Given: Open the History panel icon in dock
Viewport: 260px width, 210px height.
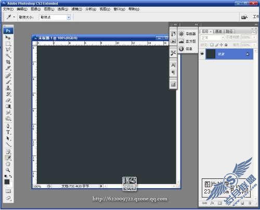Looking at the screenshot, I should (x=173, y=34).
